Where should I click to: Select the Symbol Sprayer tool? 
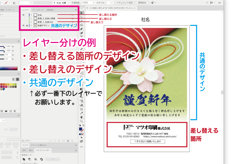tap(82, 101)
